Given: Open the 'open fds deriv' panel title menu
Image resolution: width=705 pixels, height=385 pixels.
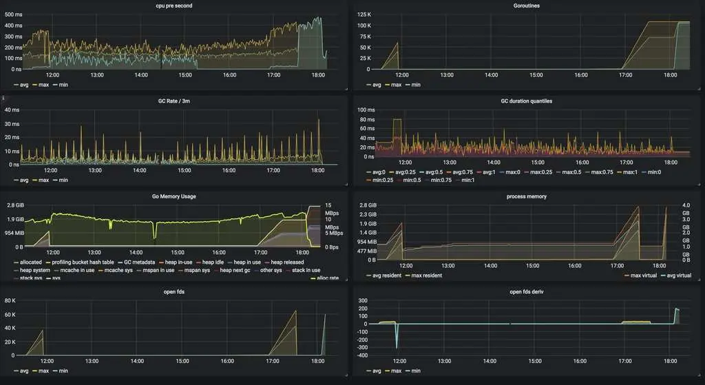Looking at the screenshot, I should [527, 292].
